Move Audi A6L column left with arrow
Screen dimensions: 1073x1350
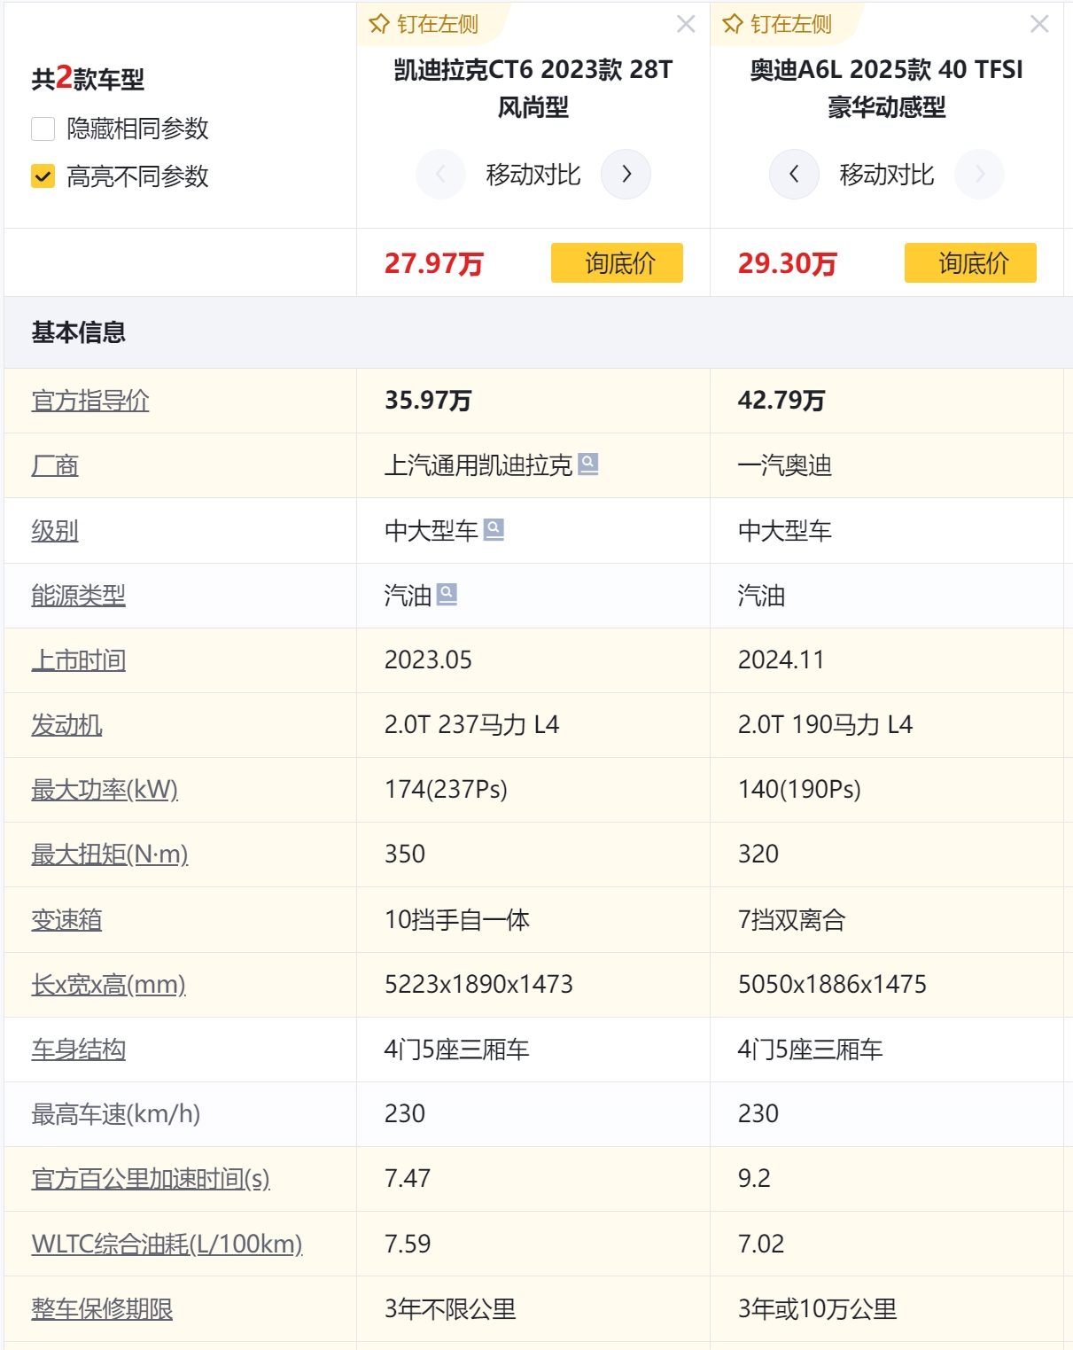click(x=794, y=174)
